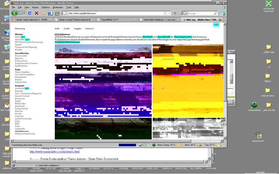Image resolution: width=279 pixels, height=174 pixels.
Task: Click the sunny weather icon in status bar
Action: pyautogui.click(x=179, y=145)
